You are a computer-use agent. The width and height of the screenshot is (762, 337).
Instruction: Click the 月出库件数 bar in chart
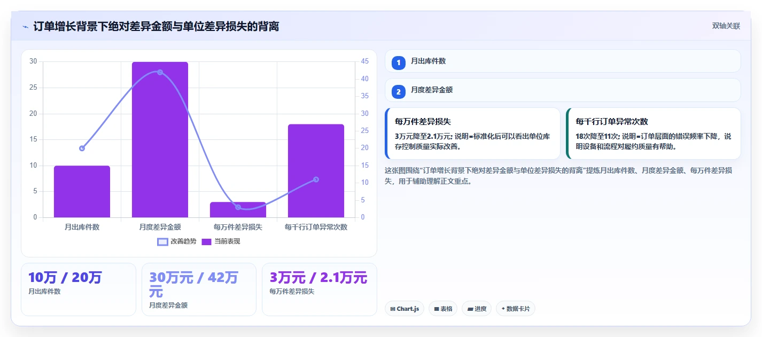pyautogui.click(x=82, y=191)
